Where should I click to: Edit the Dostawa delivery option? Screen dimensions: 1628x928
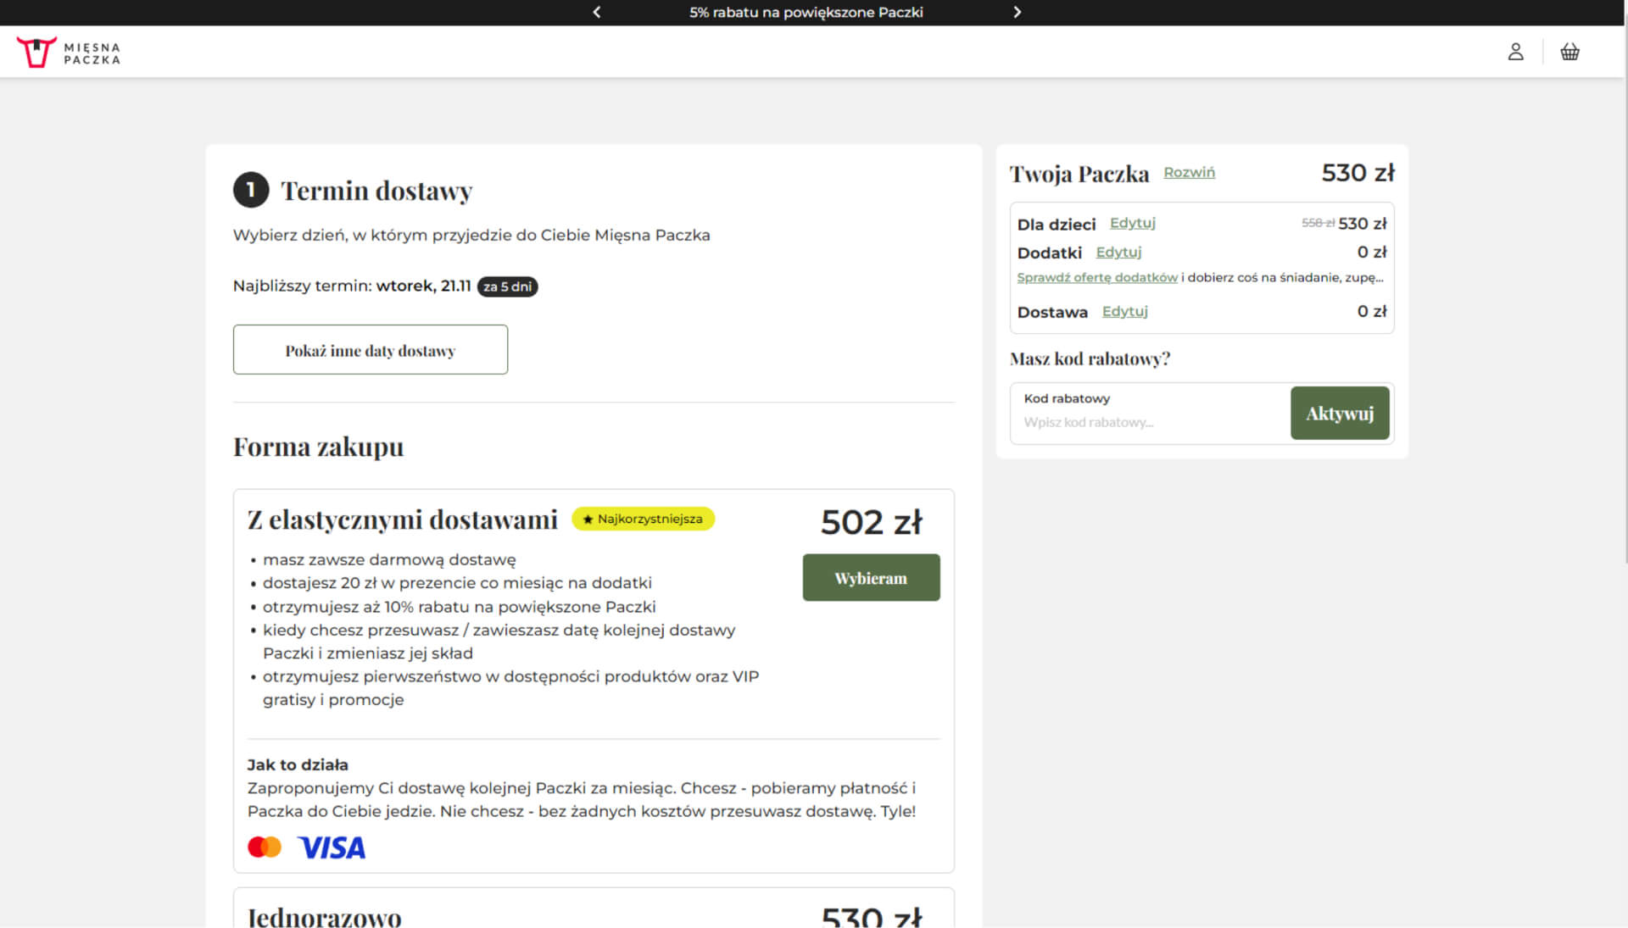point(1124,311)
